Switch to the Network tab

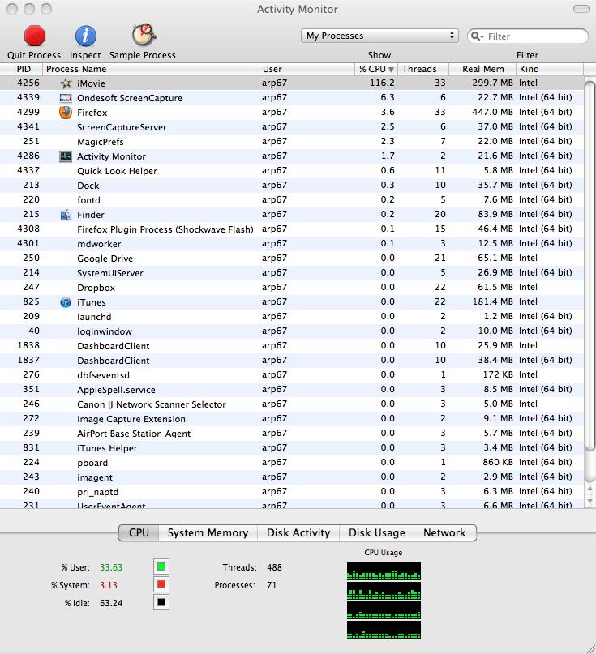click(x=445, y=532)
